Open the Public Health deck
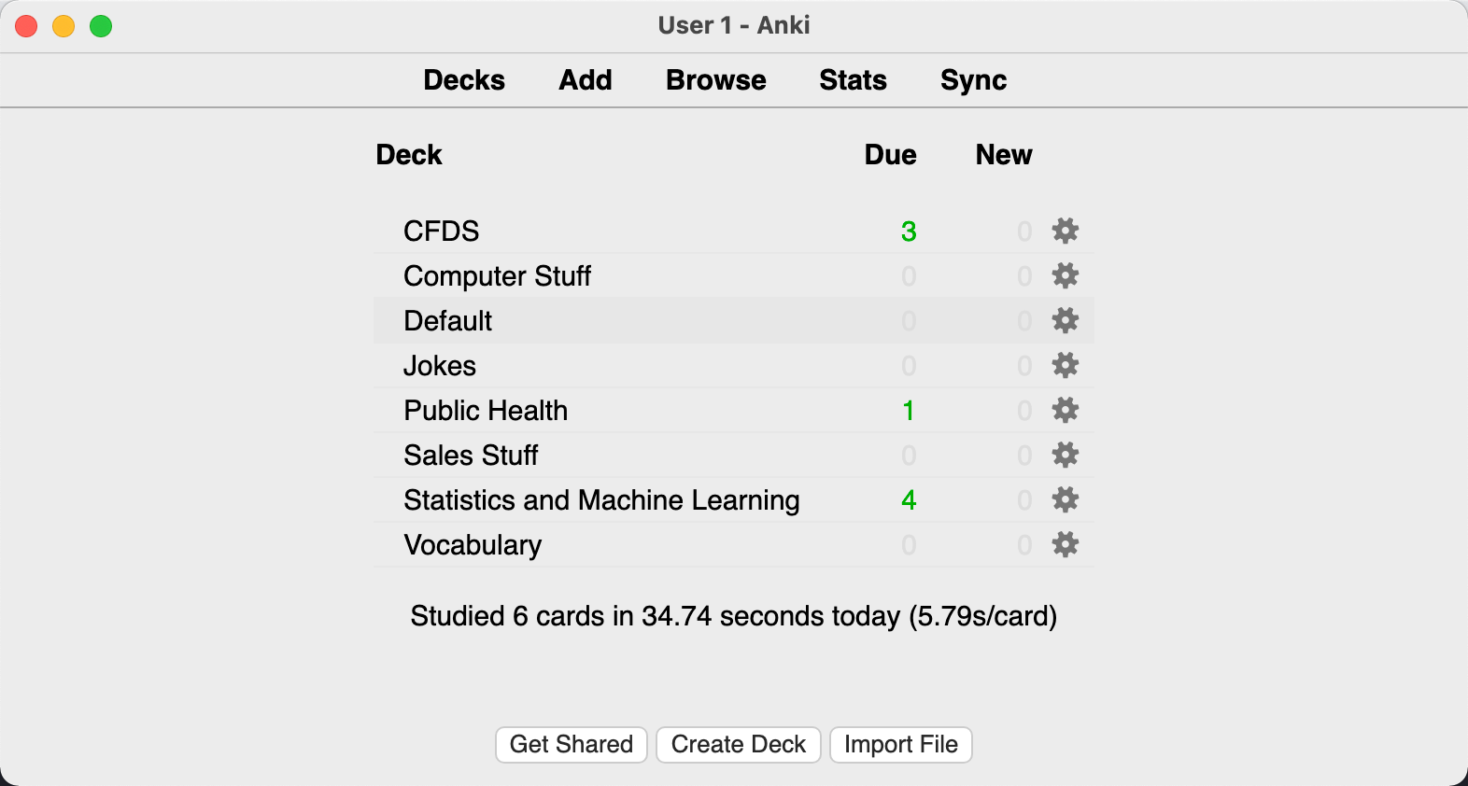Viewport: 1468px width, 786px height. (x=486, y=411)
